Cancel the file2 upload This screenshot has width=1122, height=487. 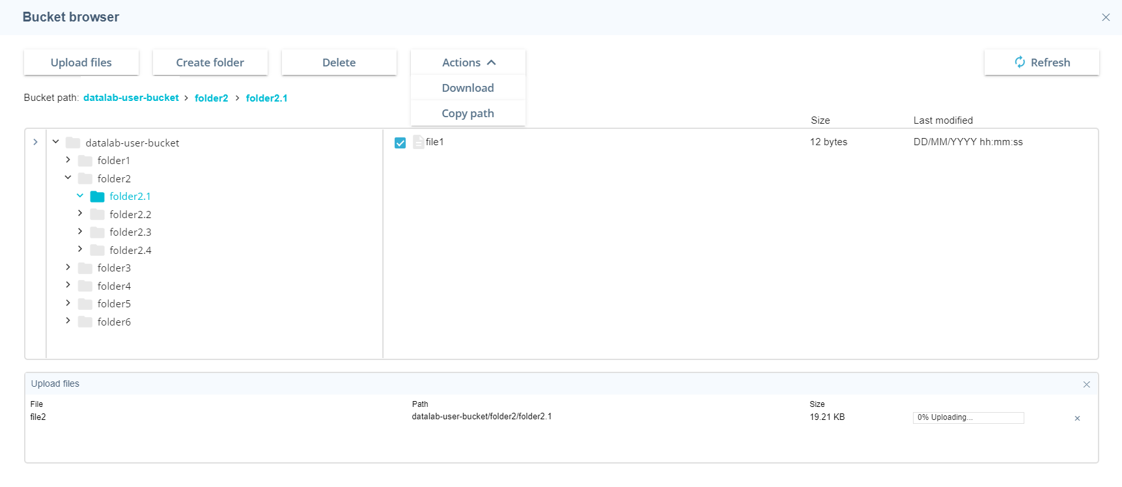pos(1077,419)
